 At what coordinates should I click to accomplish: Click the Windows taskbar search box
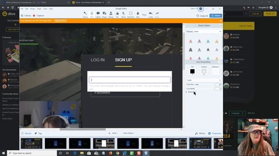[32, 153]
